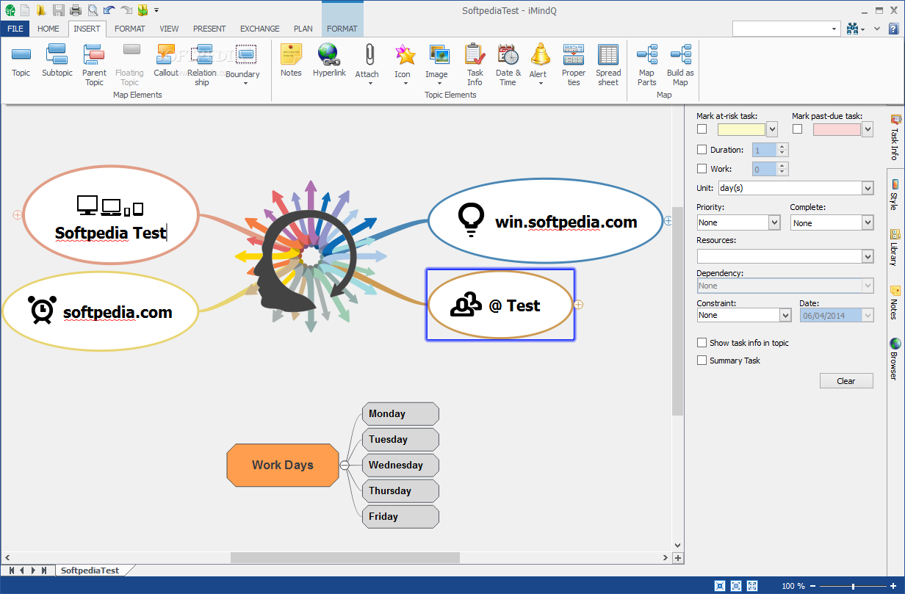
Task: Save the map with floppy icon
Action: tap(59, 10)
